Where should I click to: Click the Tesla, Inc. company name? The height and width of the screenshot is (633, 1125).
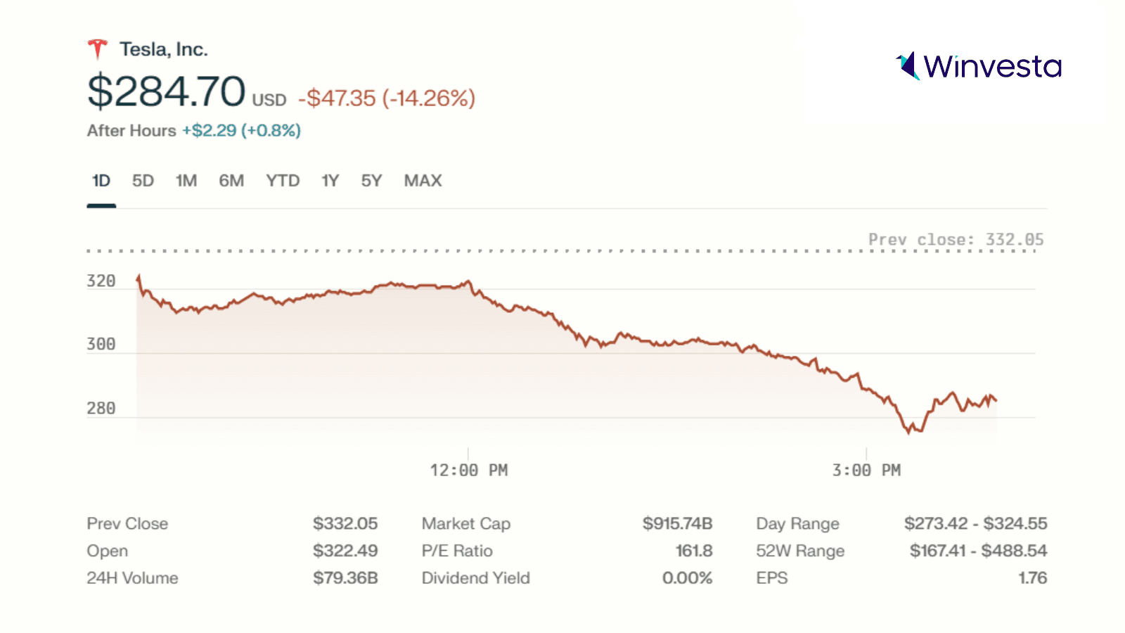tap(164, 49)
